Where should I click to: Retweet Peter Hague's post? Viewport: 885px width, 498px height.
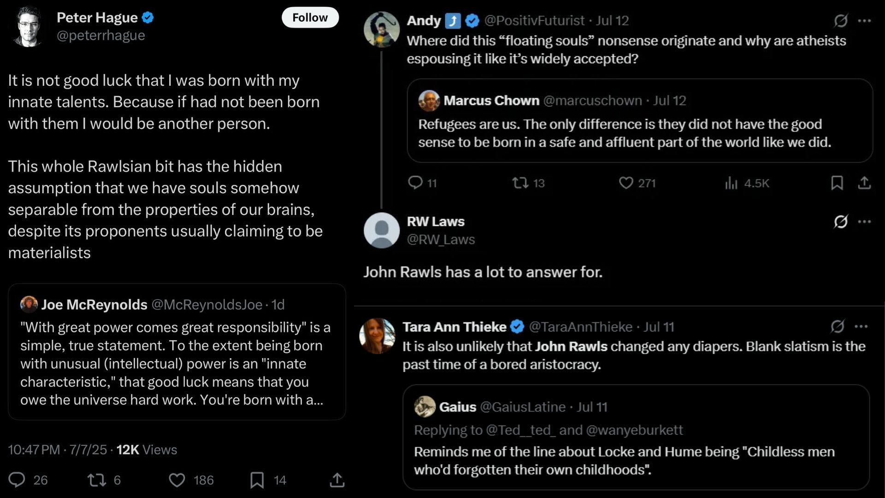click(97, 480)
